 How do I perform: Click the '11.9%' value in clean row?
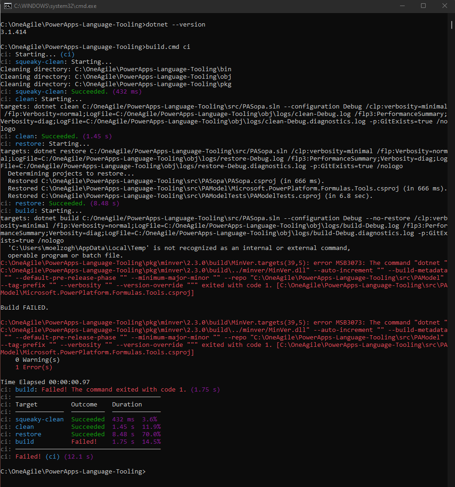pos(151,427)
